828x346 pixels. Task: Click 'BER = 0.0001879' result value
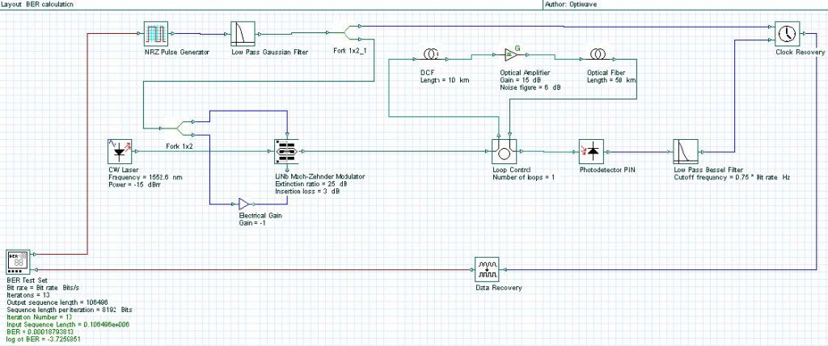click(x=40, y=331)
